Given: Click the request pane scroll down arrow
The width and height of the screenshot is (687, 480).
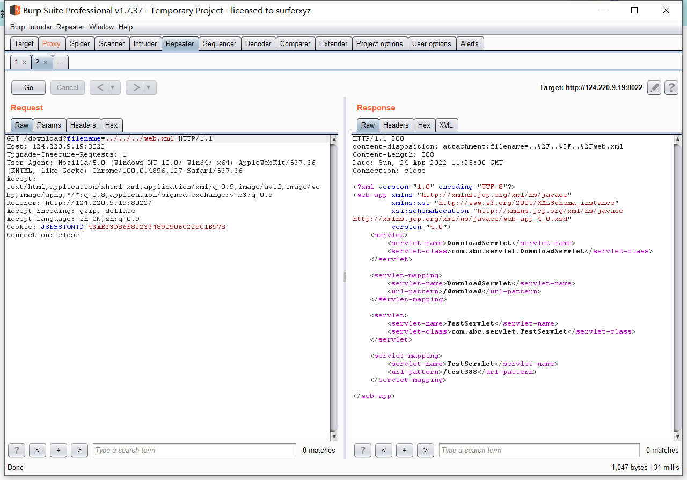Looking at the screenshot, I should pyautogui.click(x=334, y=436).
